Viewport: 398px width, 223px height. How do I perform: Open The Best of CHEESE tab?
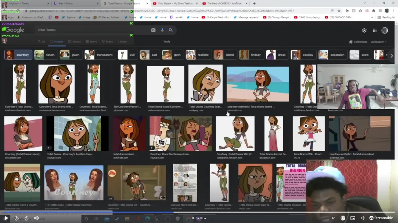click(224, 3)
